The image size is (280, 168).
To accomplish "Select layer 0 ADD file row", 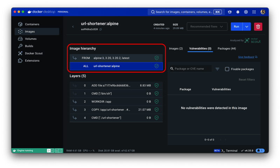I will click(116, 86).
